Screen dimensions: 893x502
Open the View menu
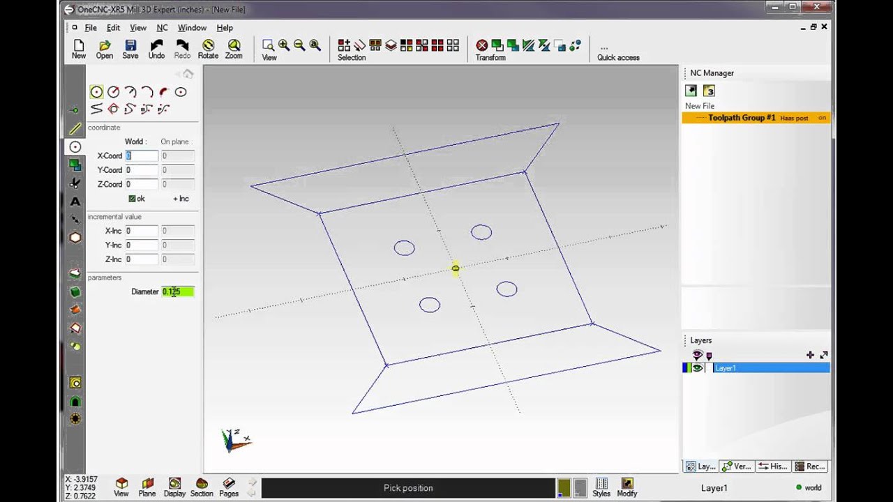pyautogui.click(x=138, y=28)
